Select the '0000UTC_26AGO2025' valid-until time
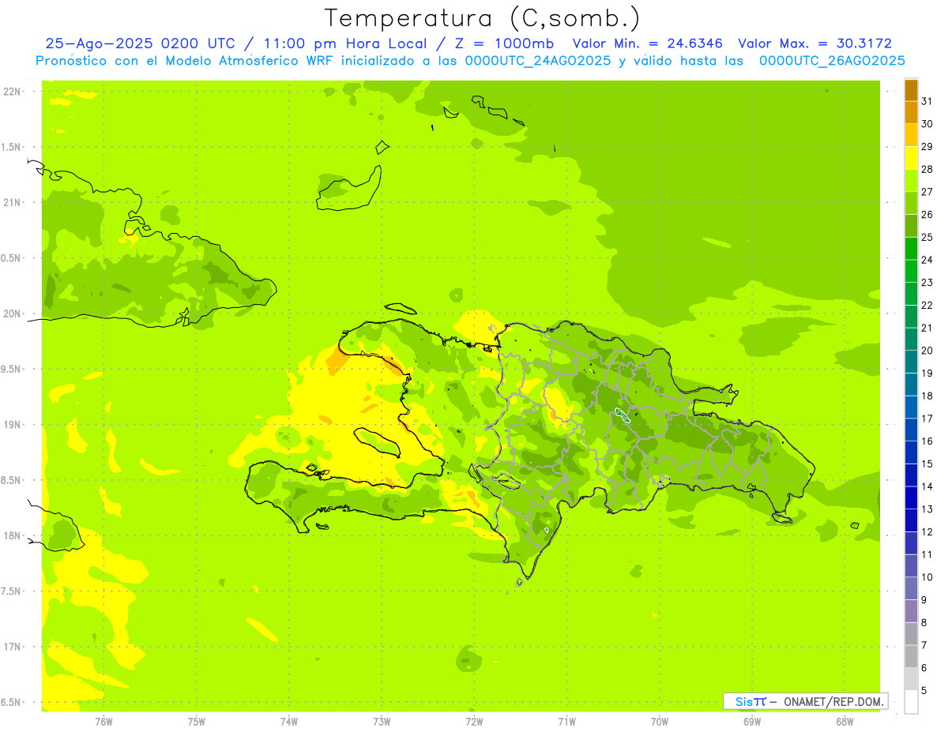This screenshot has width=948, height=732. (x=832, y=61)
